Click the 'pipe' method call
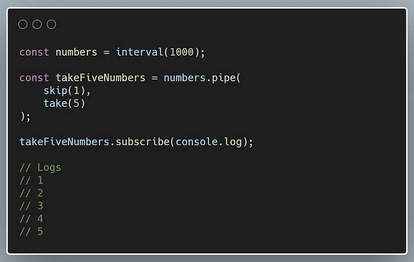The width and height of the screenshot is (414, 262). [224, 78]
